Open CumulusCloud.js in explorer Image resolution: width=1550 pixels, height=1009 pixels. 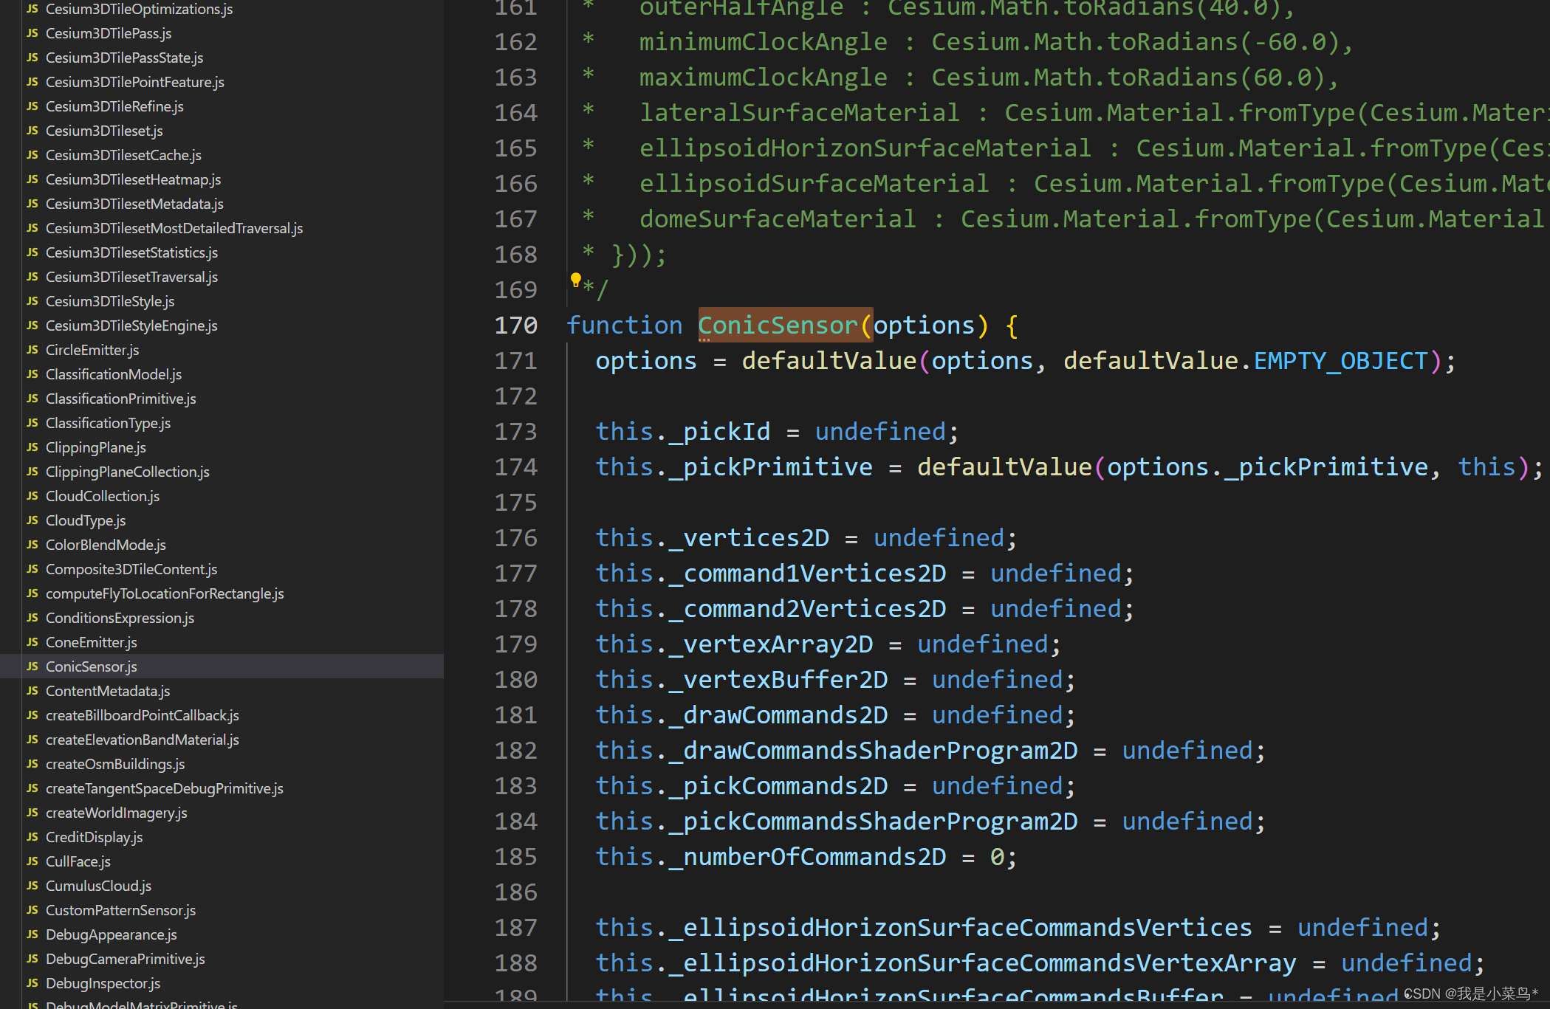(98, 886)
